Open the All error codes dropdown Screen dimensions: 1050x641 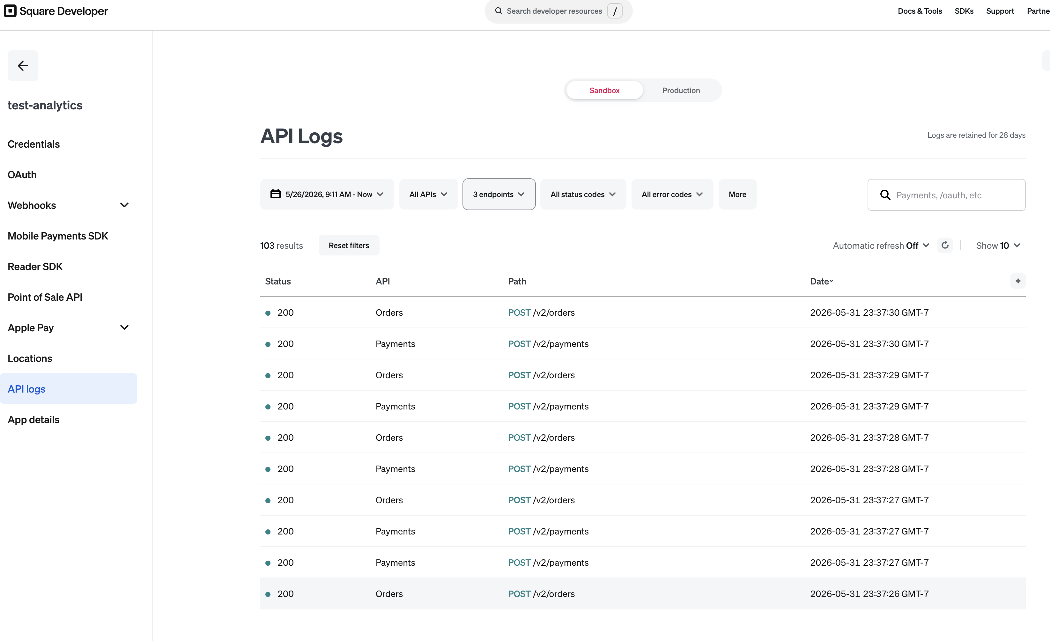[672, 194]
